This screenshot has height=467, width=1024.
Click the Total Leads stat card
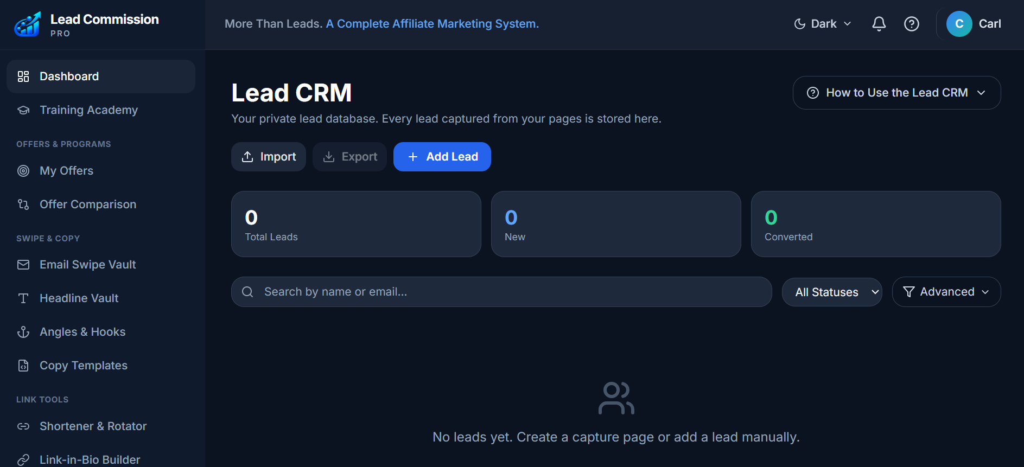pyautogui.click(x=356, y=224)
